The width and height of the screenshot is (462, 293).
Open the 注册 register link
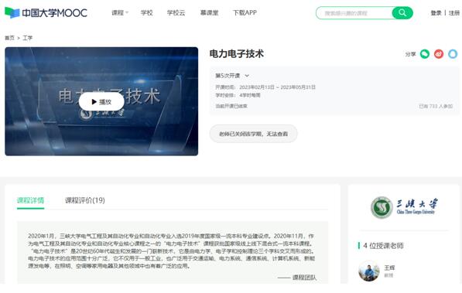(454, 13)
